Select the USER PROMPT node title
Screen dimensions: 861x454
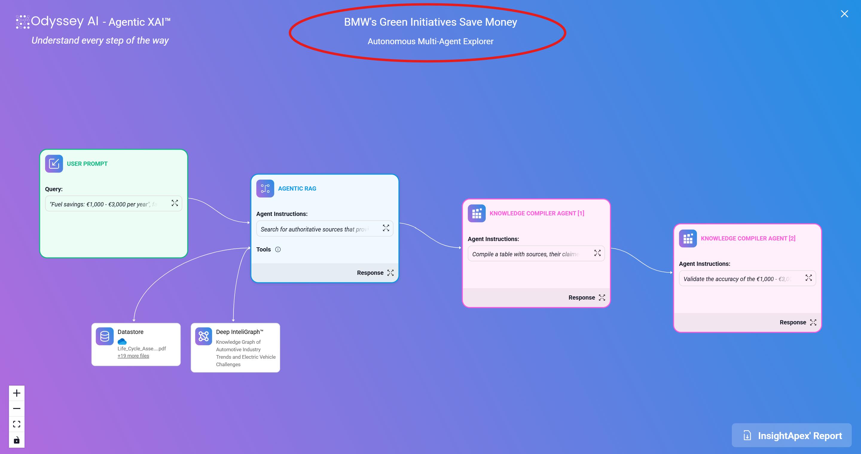click(87, 164)
